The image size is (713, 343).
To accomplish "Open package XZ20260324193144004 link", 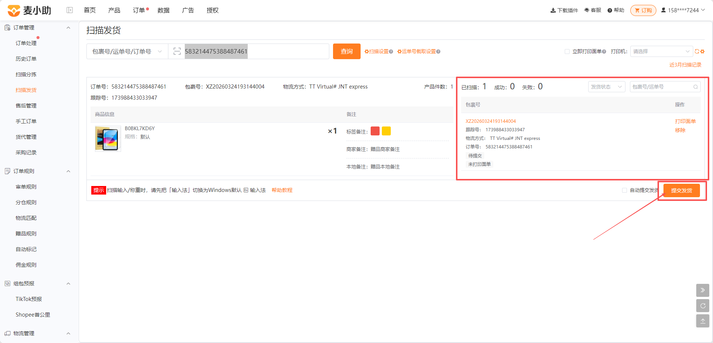I will tap(491, 121).
